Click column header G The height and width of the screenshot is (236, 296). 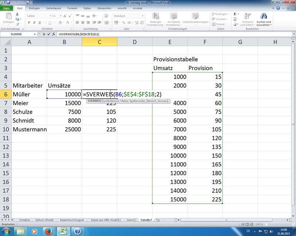click(240, 42)
